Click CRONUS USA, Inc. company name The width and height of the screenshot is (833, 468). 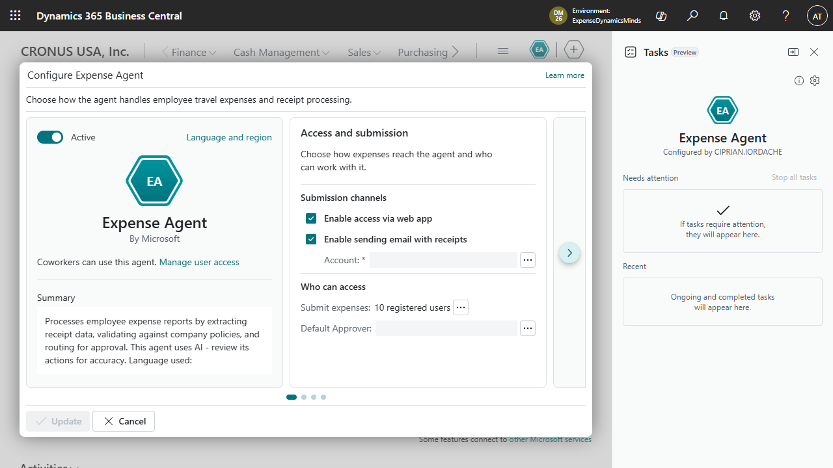75,51
